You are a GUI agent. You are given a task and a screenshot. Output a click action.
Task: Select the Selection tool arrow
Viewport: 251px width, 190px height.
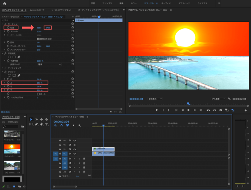coord(31,120)
